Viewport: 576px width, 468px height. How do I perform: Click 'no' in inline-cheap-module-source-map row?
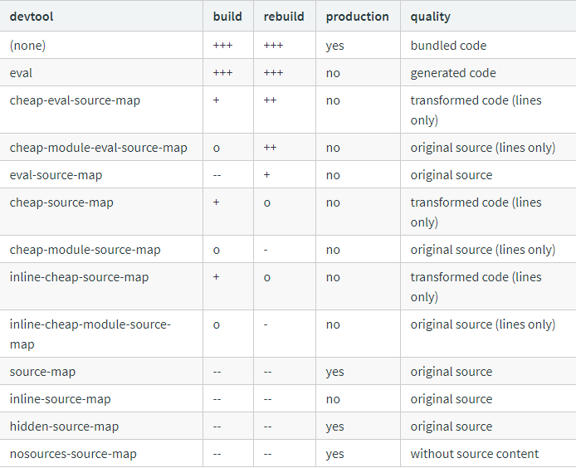pos(333,324)
